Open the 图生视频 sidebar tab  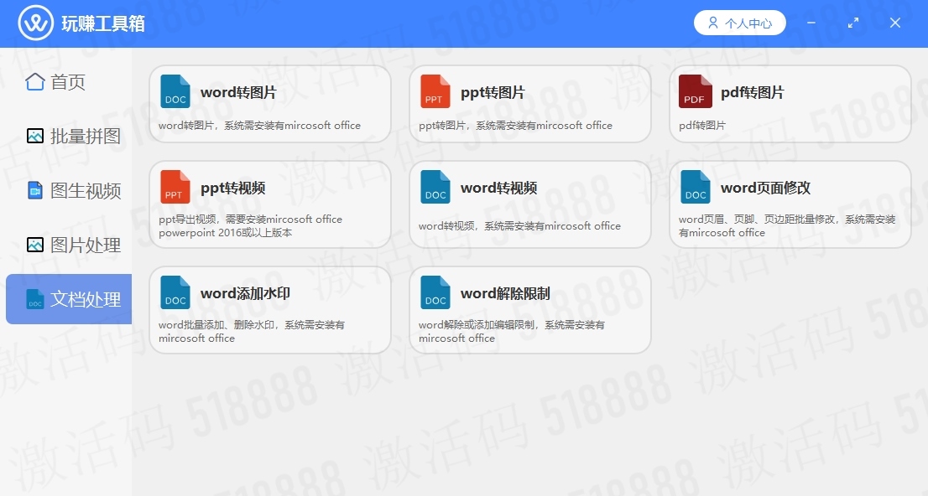pyautogui.click(x=69, y=190)
